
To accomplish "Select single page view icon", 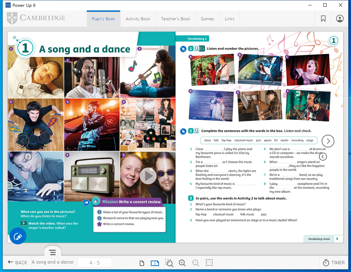I will pyautogui.click(x=142, y=263).
